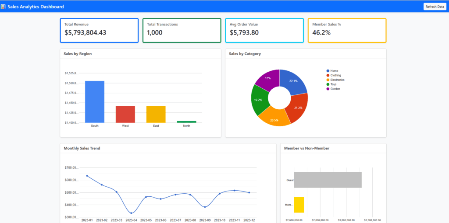Click the dashboard chart icon in header

click(x=3, y=7)
